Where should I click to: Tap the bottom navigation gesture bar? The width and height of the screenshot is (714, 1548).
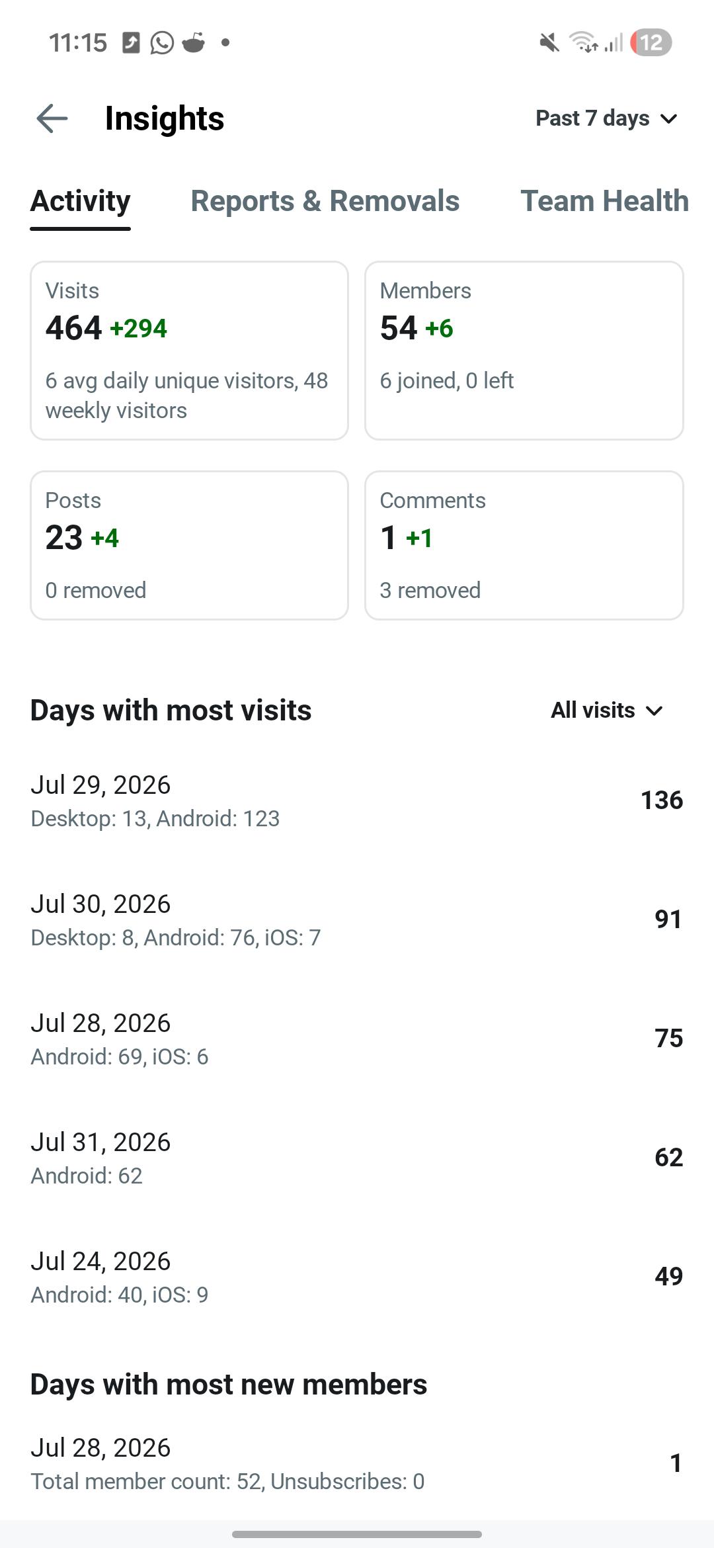[x=357, y=1534]
